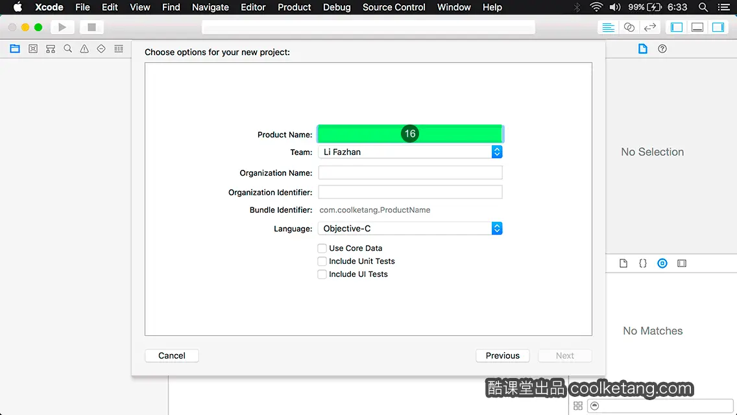Show the Quick Help inspector

[662, 49]
